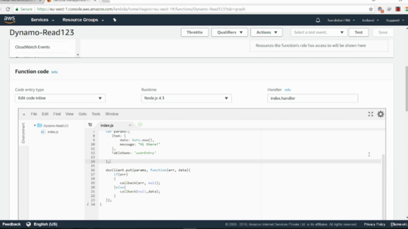Select CloudWatch Events trigger
This screenshot has height=229, width=408.
click(33, 47)
